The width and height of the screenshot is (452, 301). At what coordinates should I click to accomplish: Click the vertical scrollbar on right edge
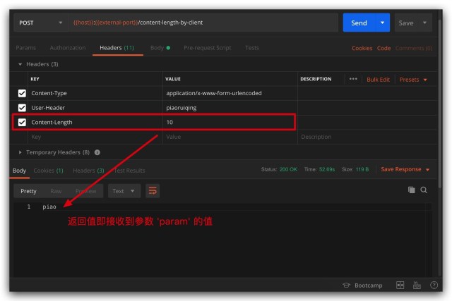tap(440, 104)
